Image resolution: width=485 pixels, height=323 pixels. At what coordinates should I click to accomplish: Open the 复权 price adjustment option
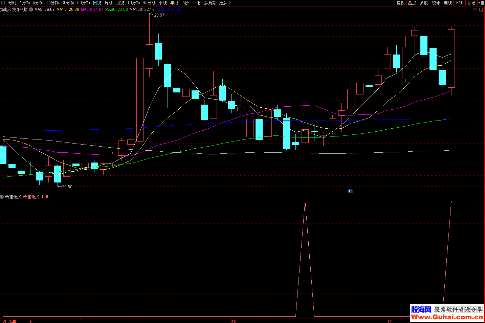click(400, 3)
